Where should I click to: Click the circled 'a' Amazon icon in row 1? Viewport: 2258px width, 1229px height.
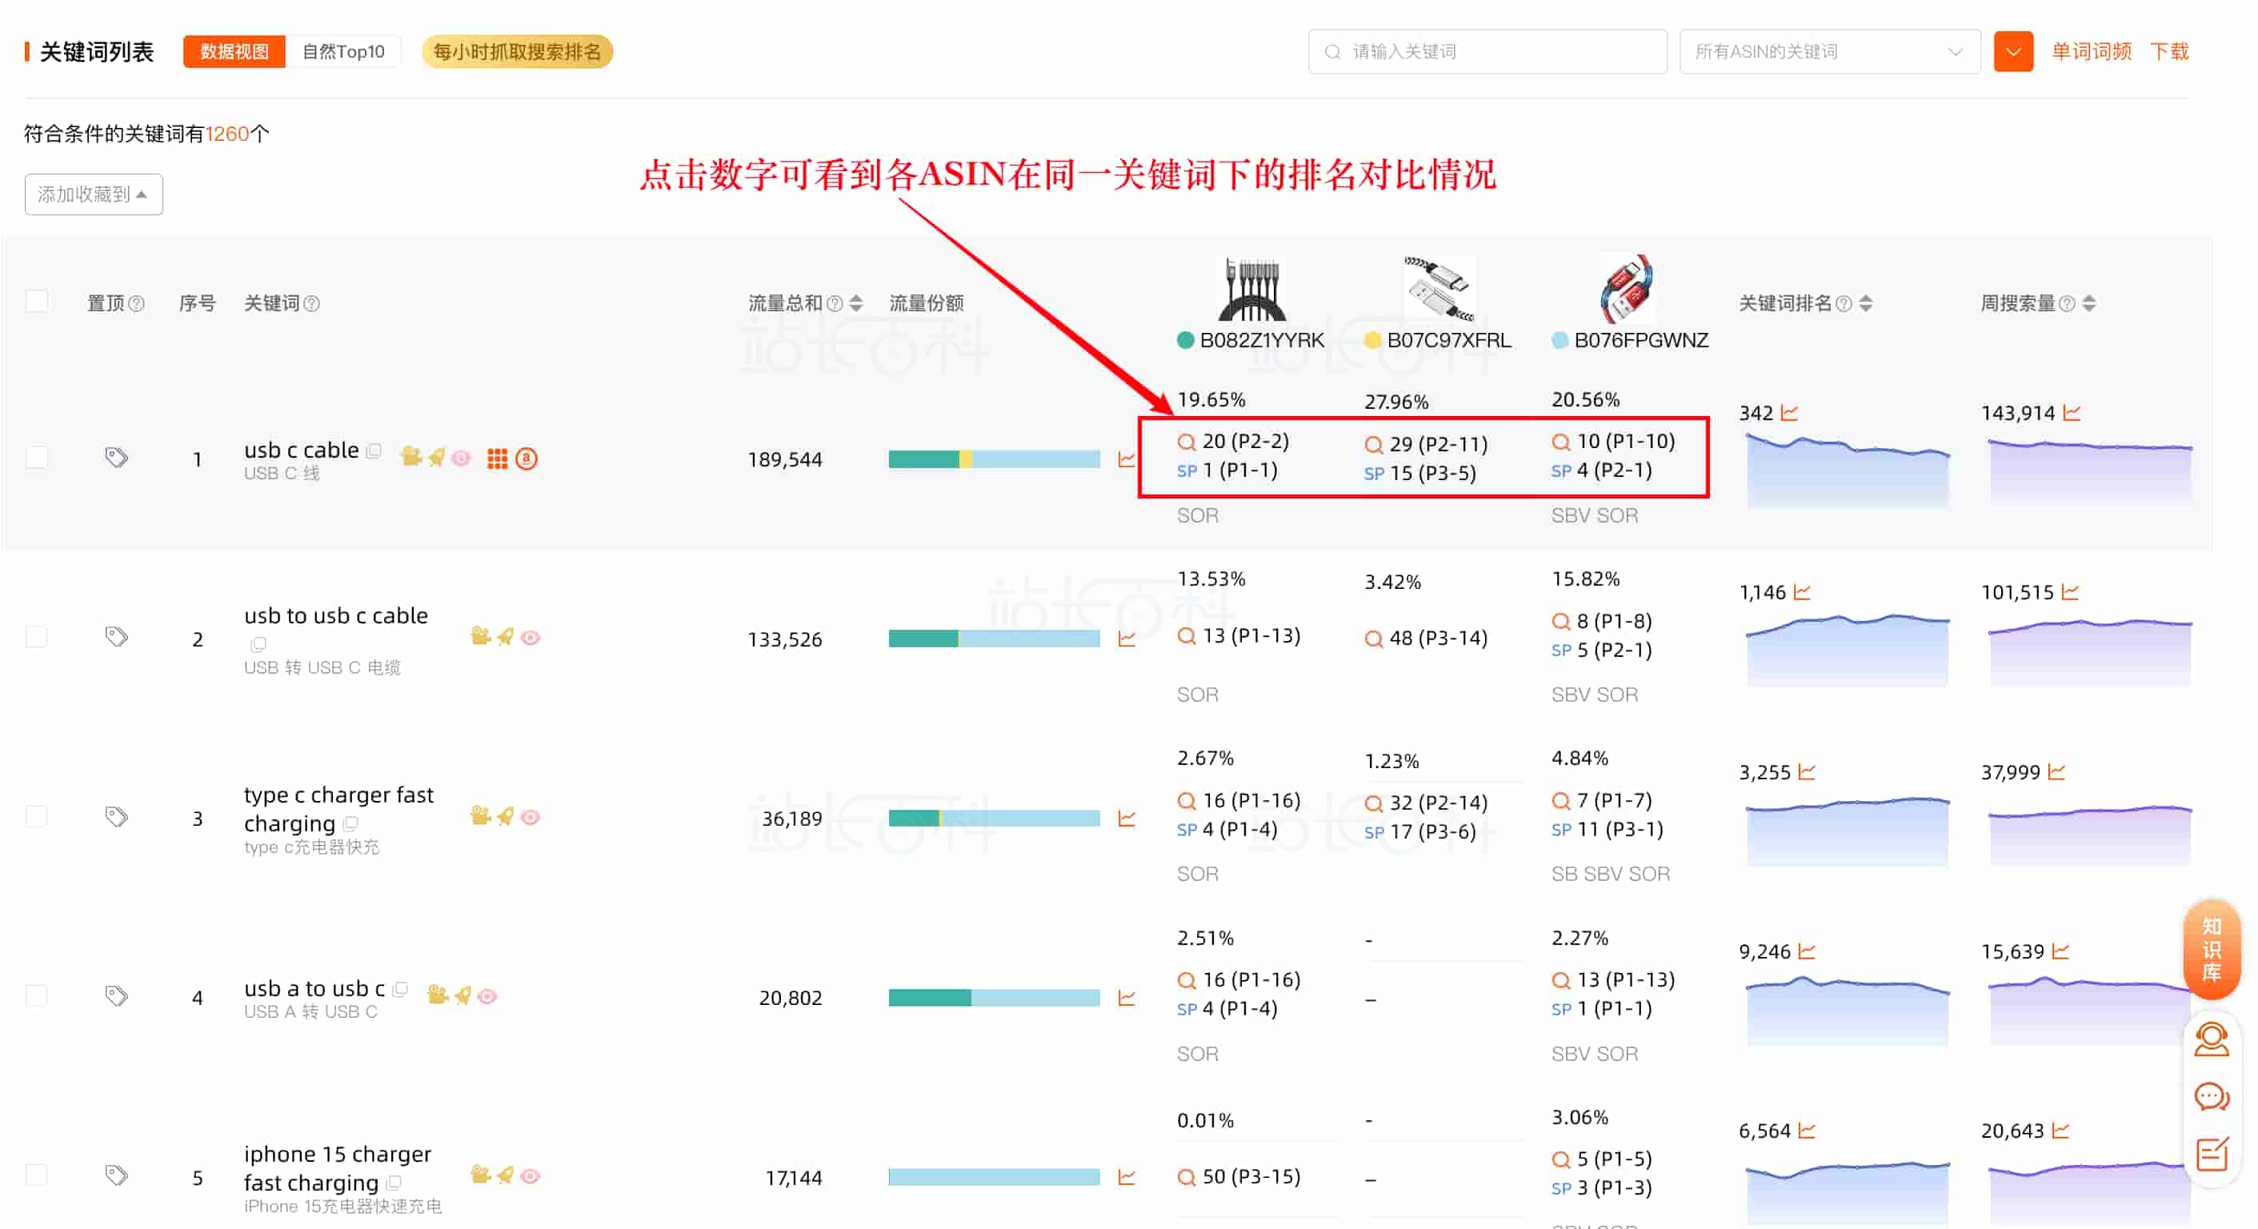[x=526, y=458]
